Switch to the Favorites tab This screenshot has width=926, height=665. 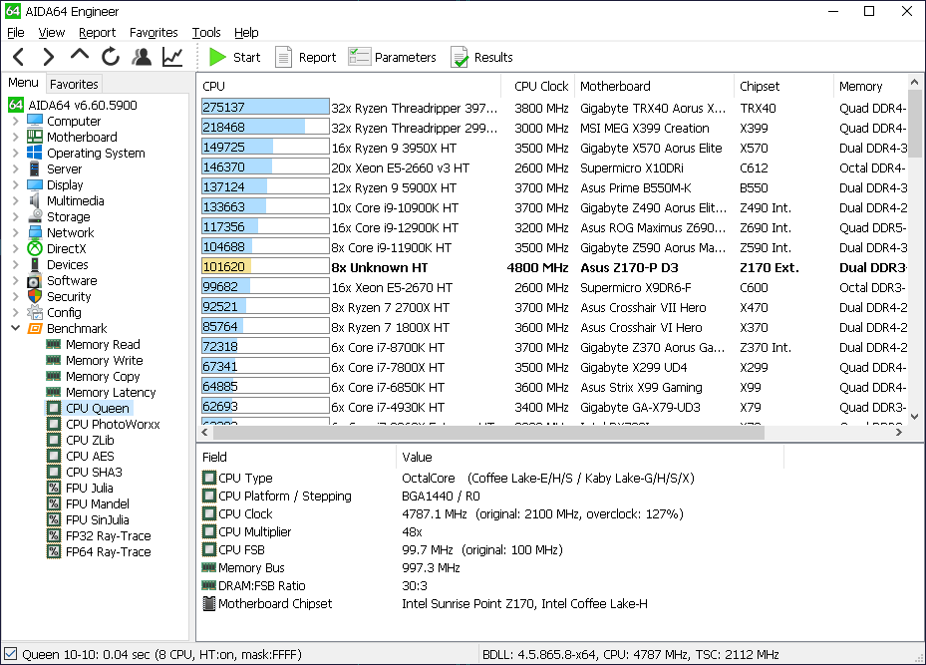(74, 84)
